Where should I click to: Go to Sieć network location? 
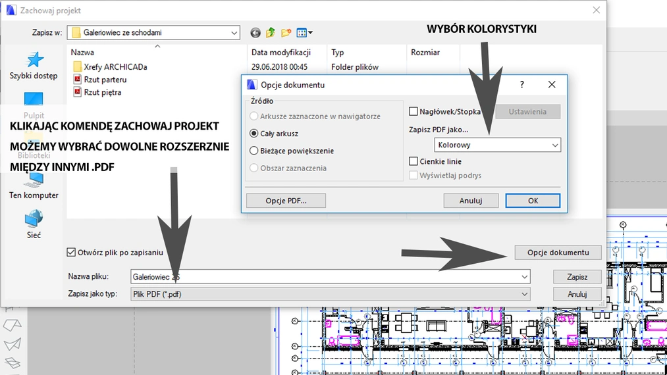(34, 224)
